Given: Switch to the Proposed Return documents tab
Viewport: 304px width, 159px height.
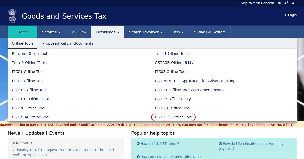Looking at the screenshot, I should (x=67, y=43).
